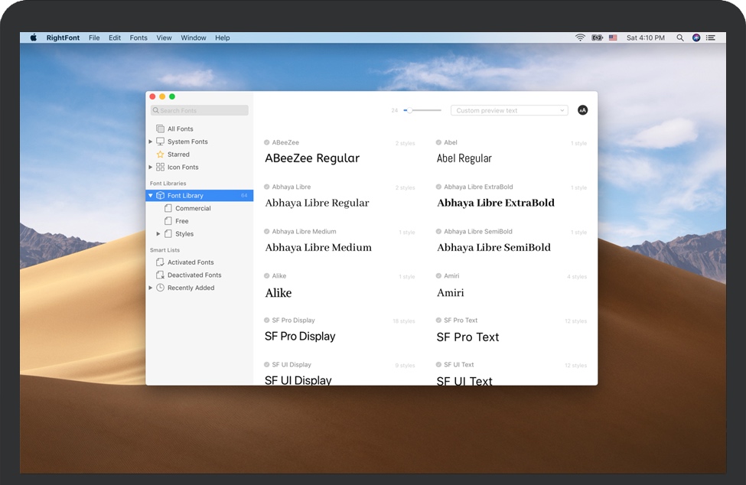This screenshot has width=746, height=485.
Task: Click the Icon Fonts grid icon
Action: (160, 167)
